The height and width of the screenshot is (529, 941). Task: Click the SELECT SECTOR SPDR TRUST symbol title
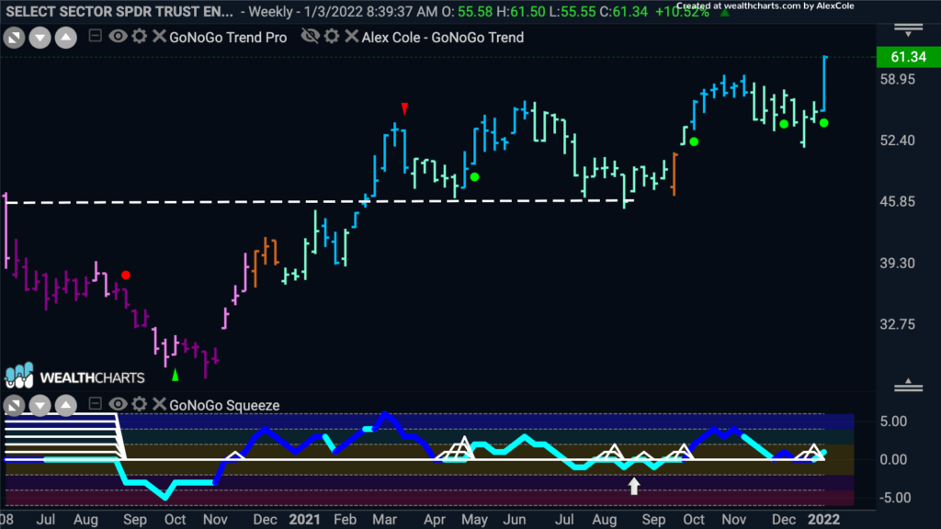(x=119, y=11)
